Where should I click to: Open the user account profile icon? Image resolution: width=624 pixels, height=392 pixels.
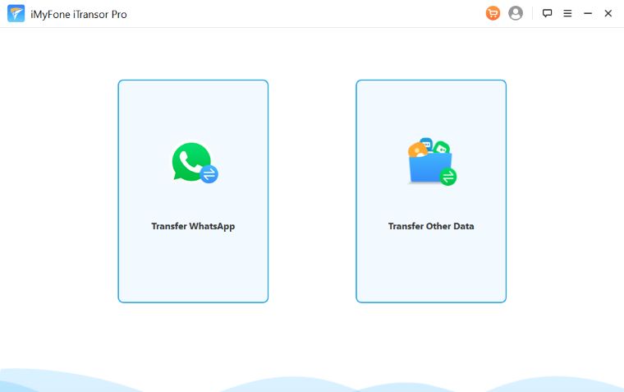point(516,13)
